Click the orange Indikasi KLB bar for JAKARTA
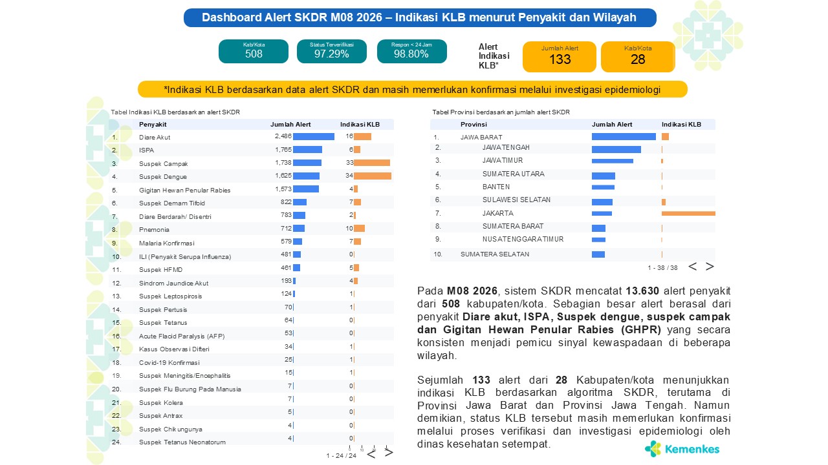 (688, 213)
